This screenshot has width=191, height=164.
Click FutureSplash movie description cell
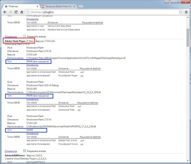click(x=68, y=144)
